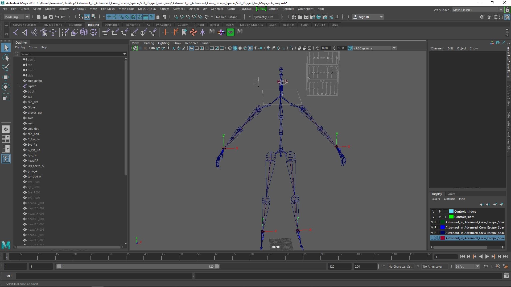Click move layer up icon in Layer Editor
This screenshot has height=287, width=511.
point(482,204)
